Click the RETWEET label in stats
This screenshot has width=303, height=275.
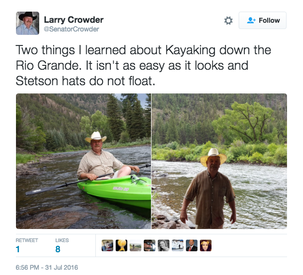(27, 240)
